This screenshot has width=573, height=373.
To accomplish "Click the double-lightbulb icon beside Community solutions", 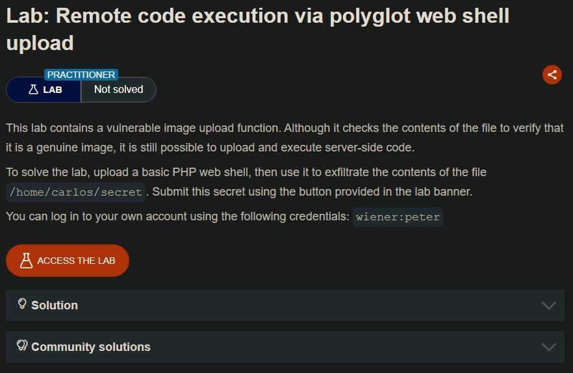I will pyautogui.click(x=22, y=346).
